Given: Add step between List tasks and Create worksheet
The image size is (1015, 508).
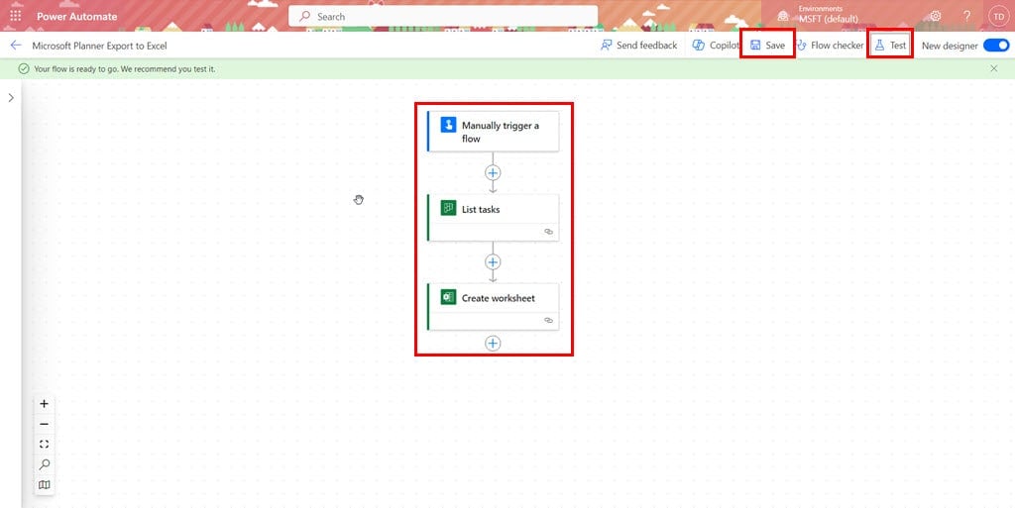Looking at the screenshot, I should (493, 261).
